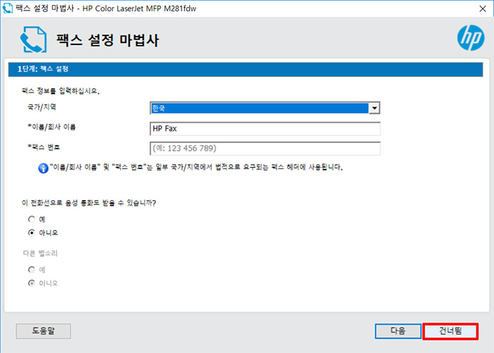Open the 국가/지역 country dropdown arrow

374,109
